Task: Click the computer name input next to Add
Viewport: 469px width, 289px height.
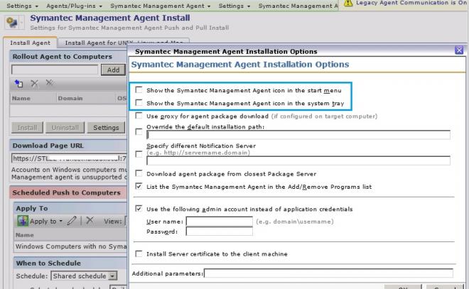Action: pyautogui.click(x=55, y=70)
